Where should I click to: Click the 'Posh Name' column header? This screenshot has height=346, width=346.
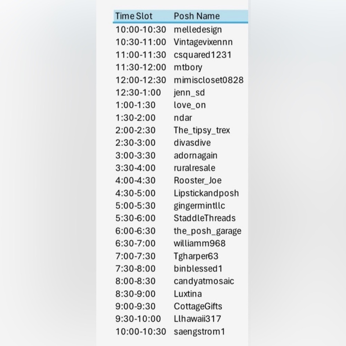click(x=197, y=16)
